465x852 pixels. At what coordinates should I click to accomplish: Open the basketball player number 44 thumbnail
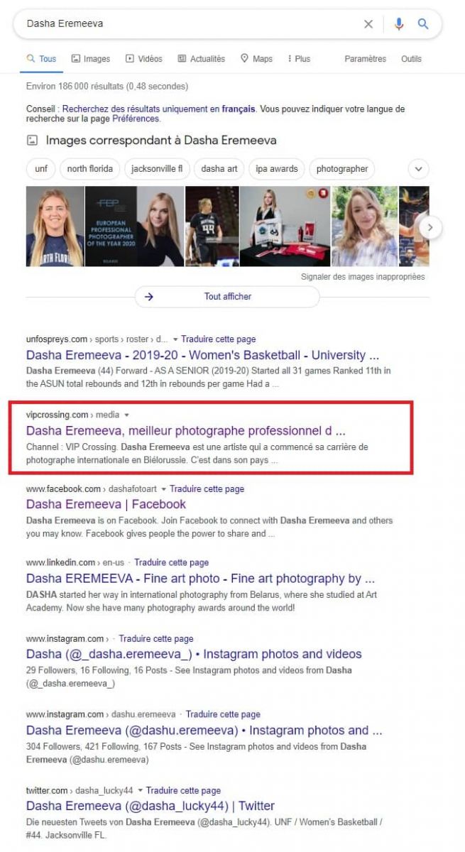[212, 226]
